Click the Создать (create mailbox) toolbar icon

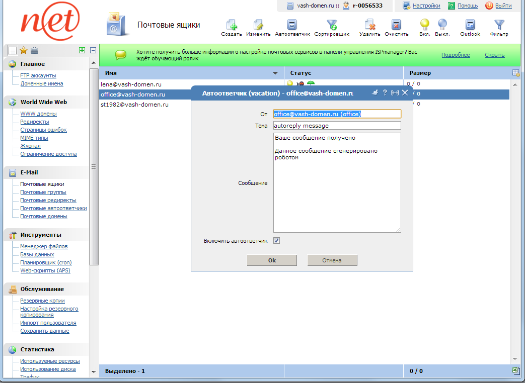232,25
